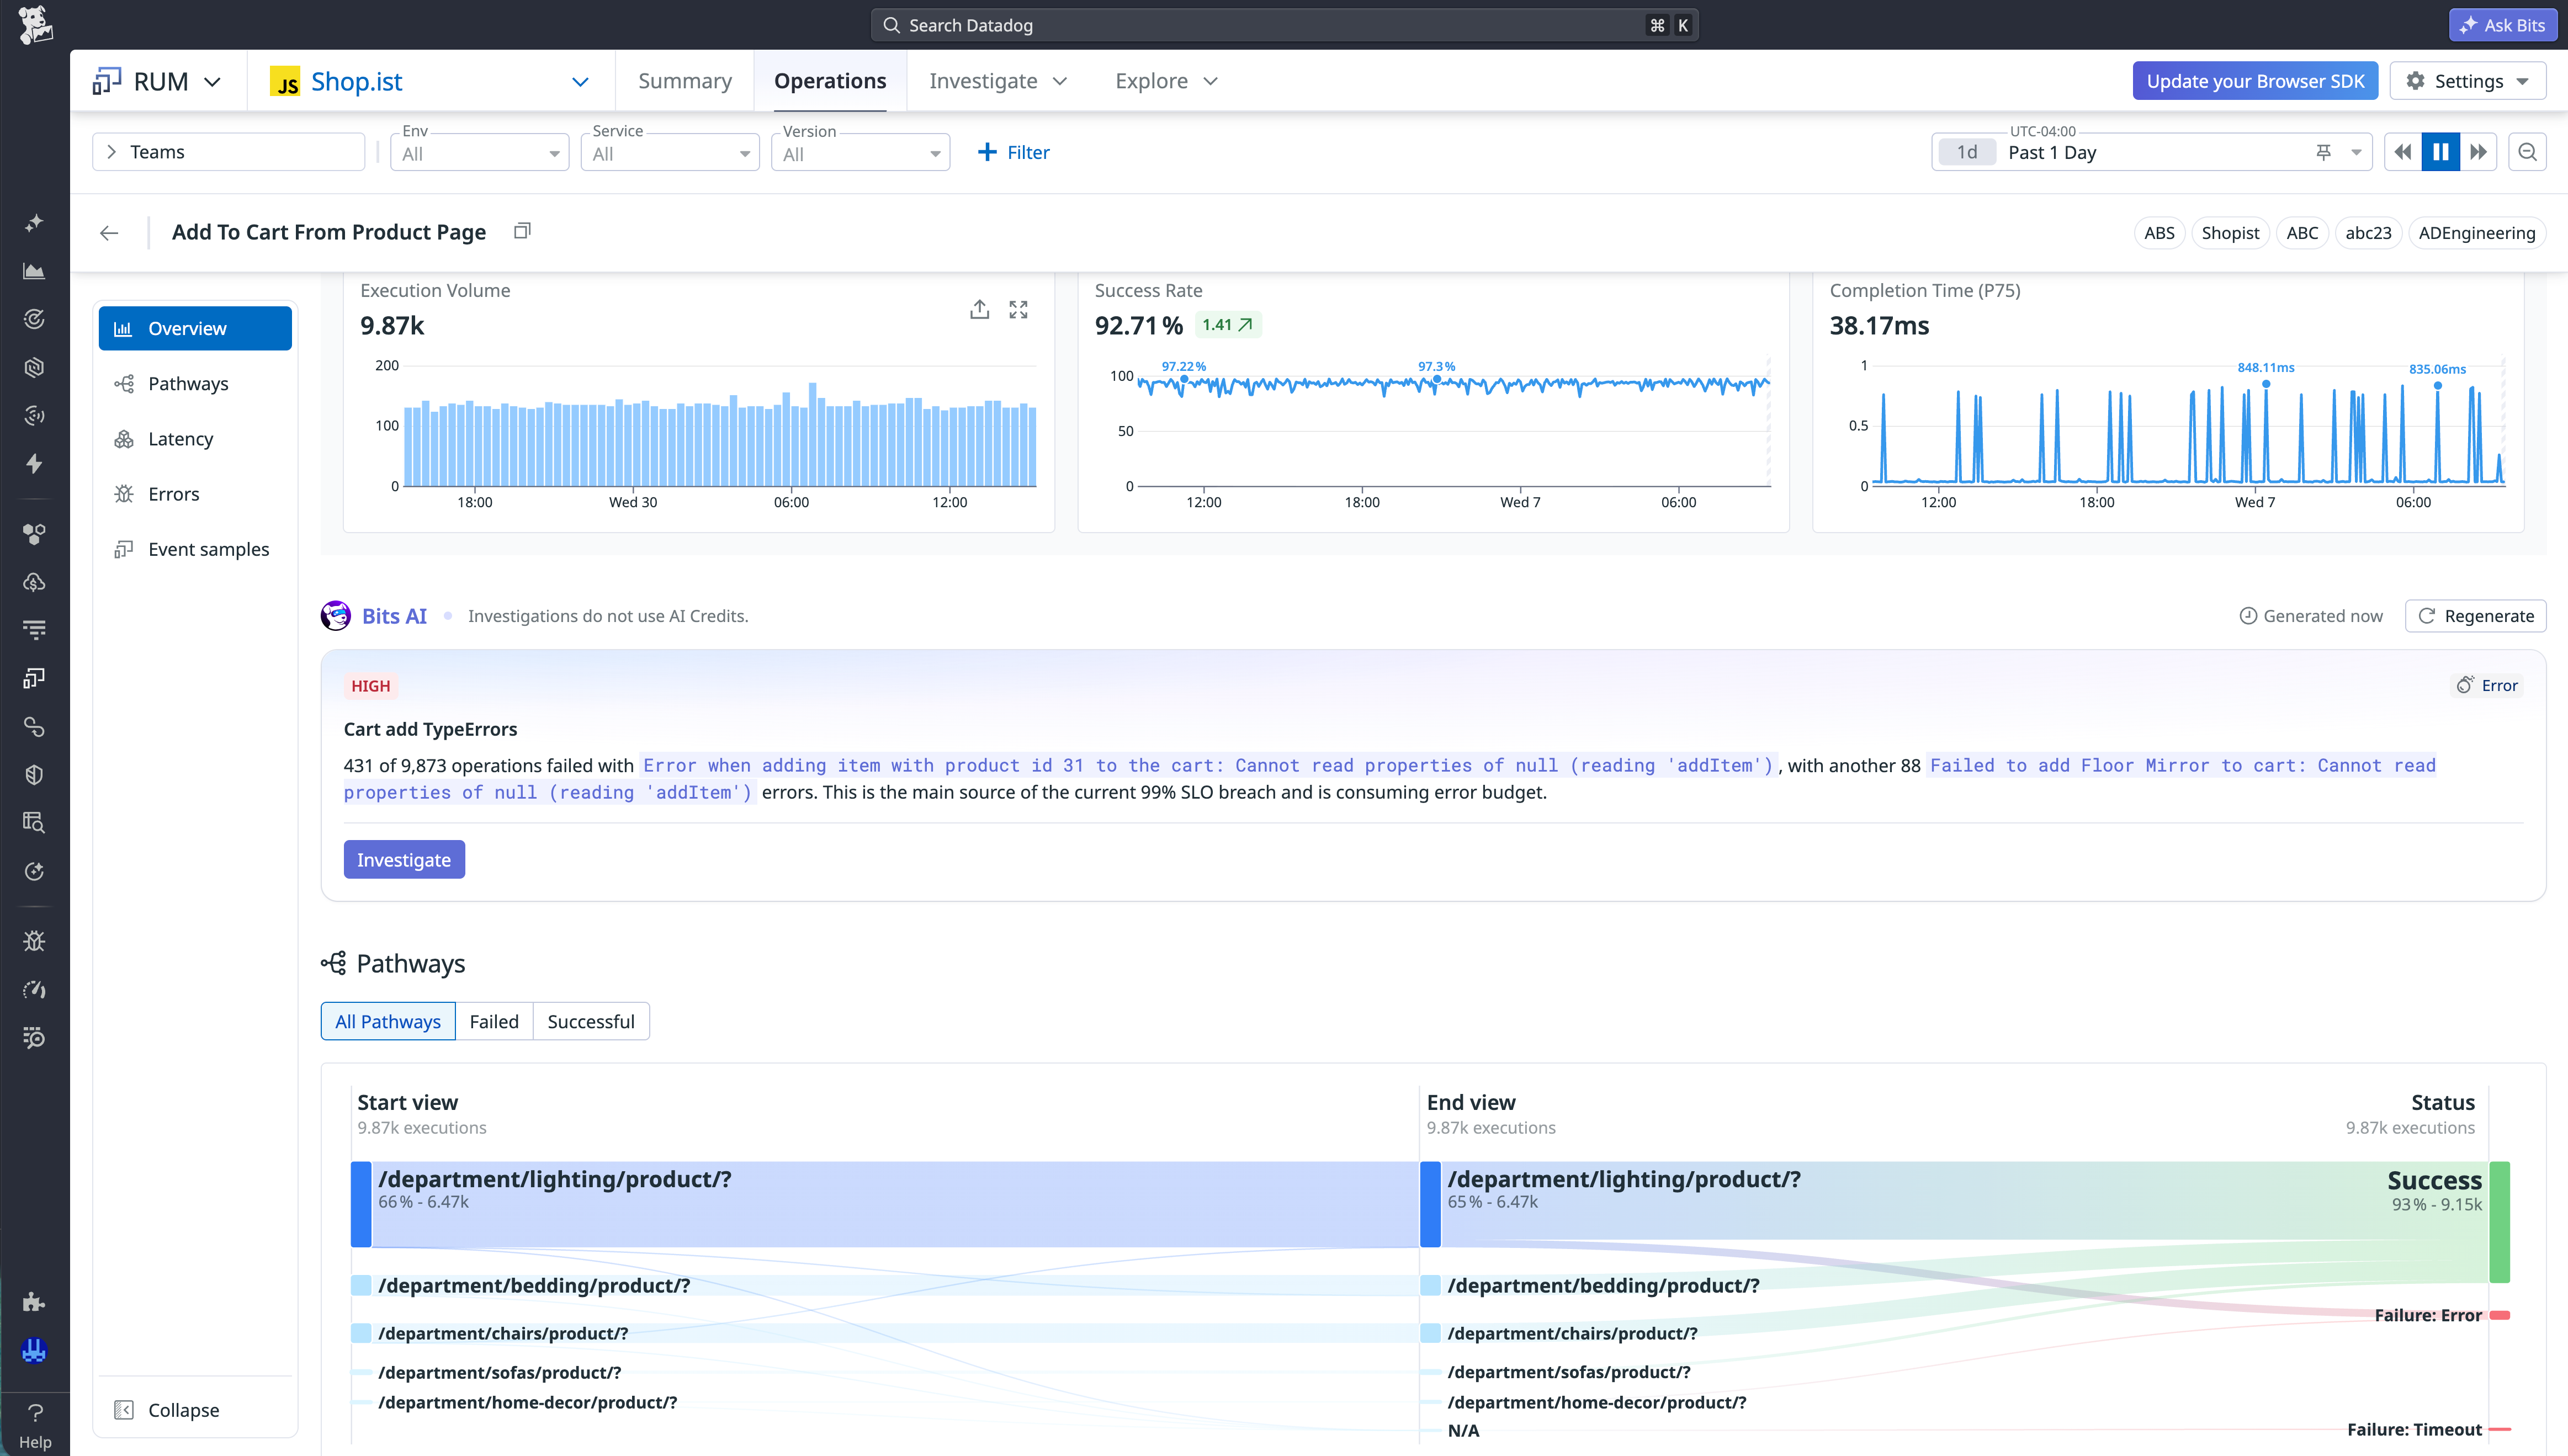
Task: Open the lightning bolt icon in sidebar
Action: (x=34, y=463)
